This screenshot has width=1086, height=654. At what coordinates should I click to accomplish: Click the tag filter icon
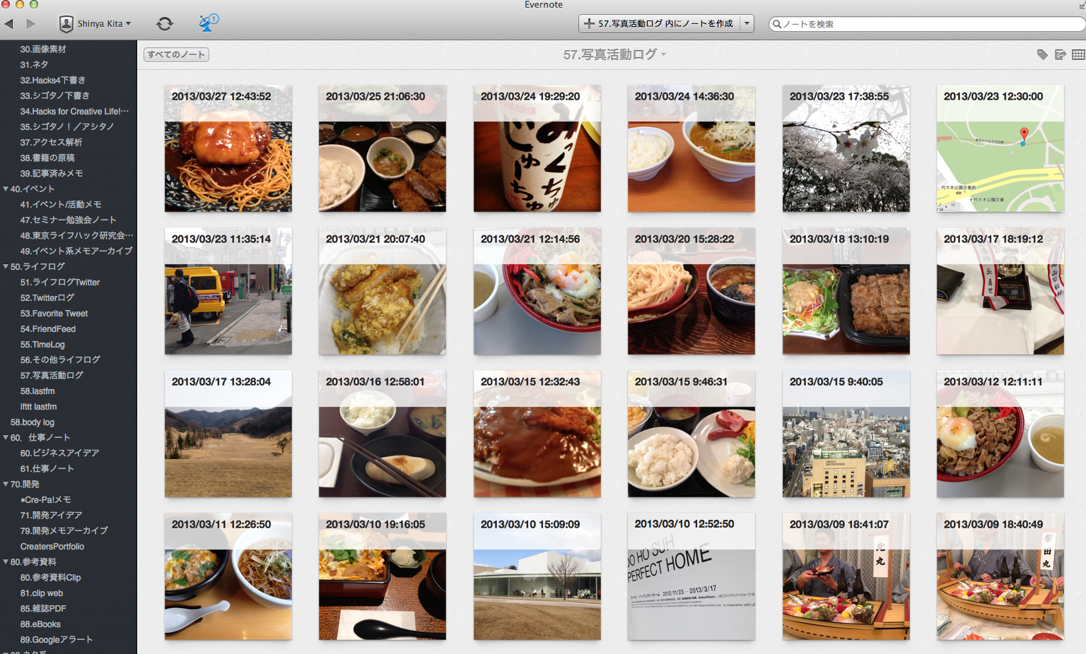(x=1041, y=54)
